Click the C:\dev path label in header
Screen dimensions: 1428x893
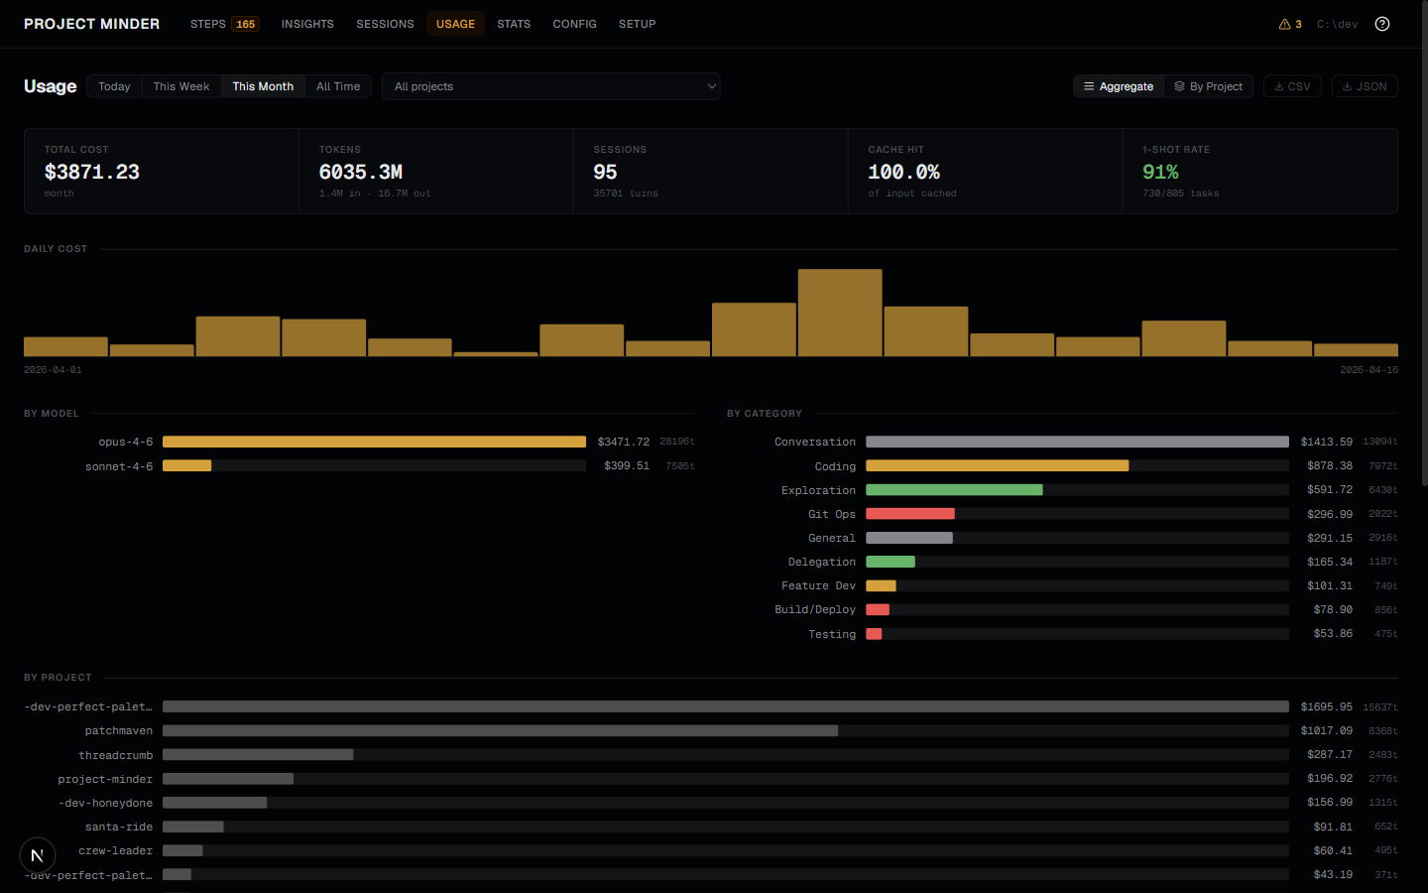tap(1337, 23)
